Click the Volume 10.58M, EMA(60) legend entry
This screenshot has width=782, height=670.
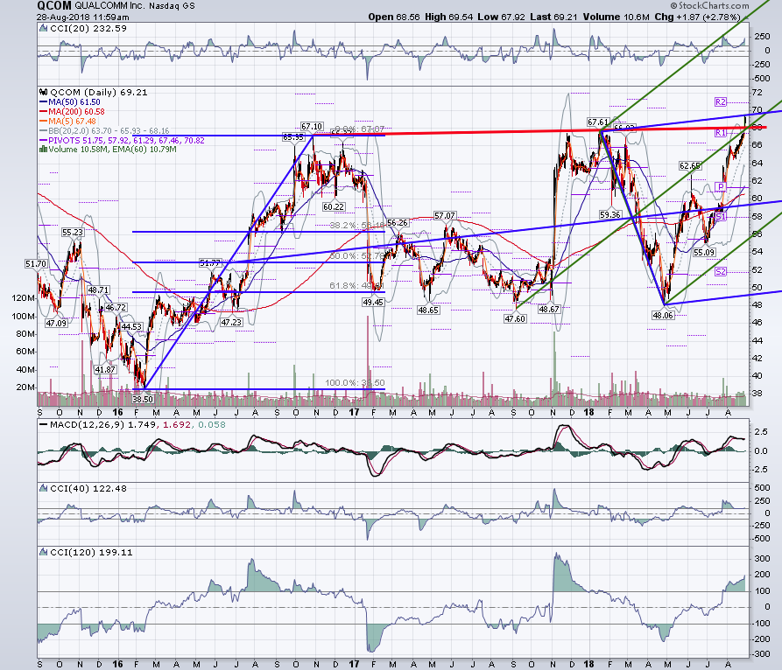pyautogui.click(x=109, y=150)
